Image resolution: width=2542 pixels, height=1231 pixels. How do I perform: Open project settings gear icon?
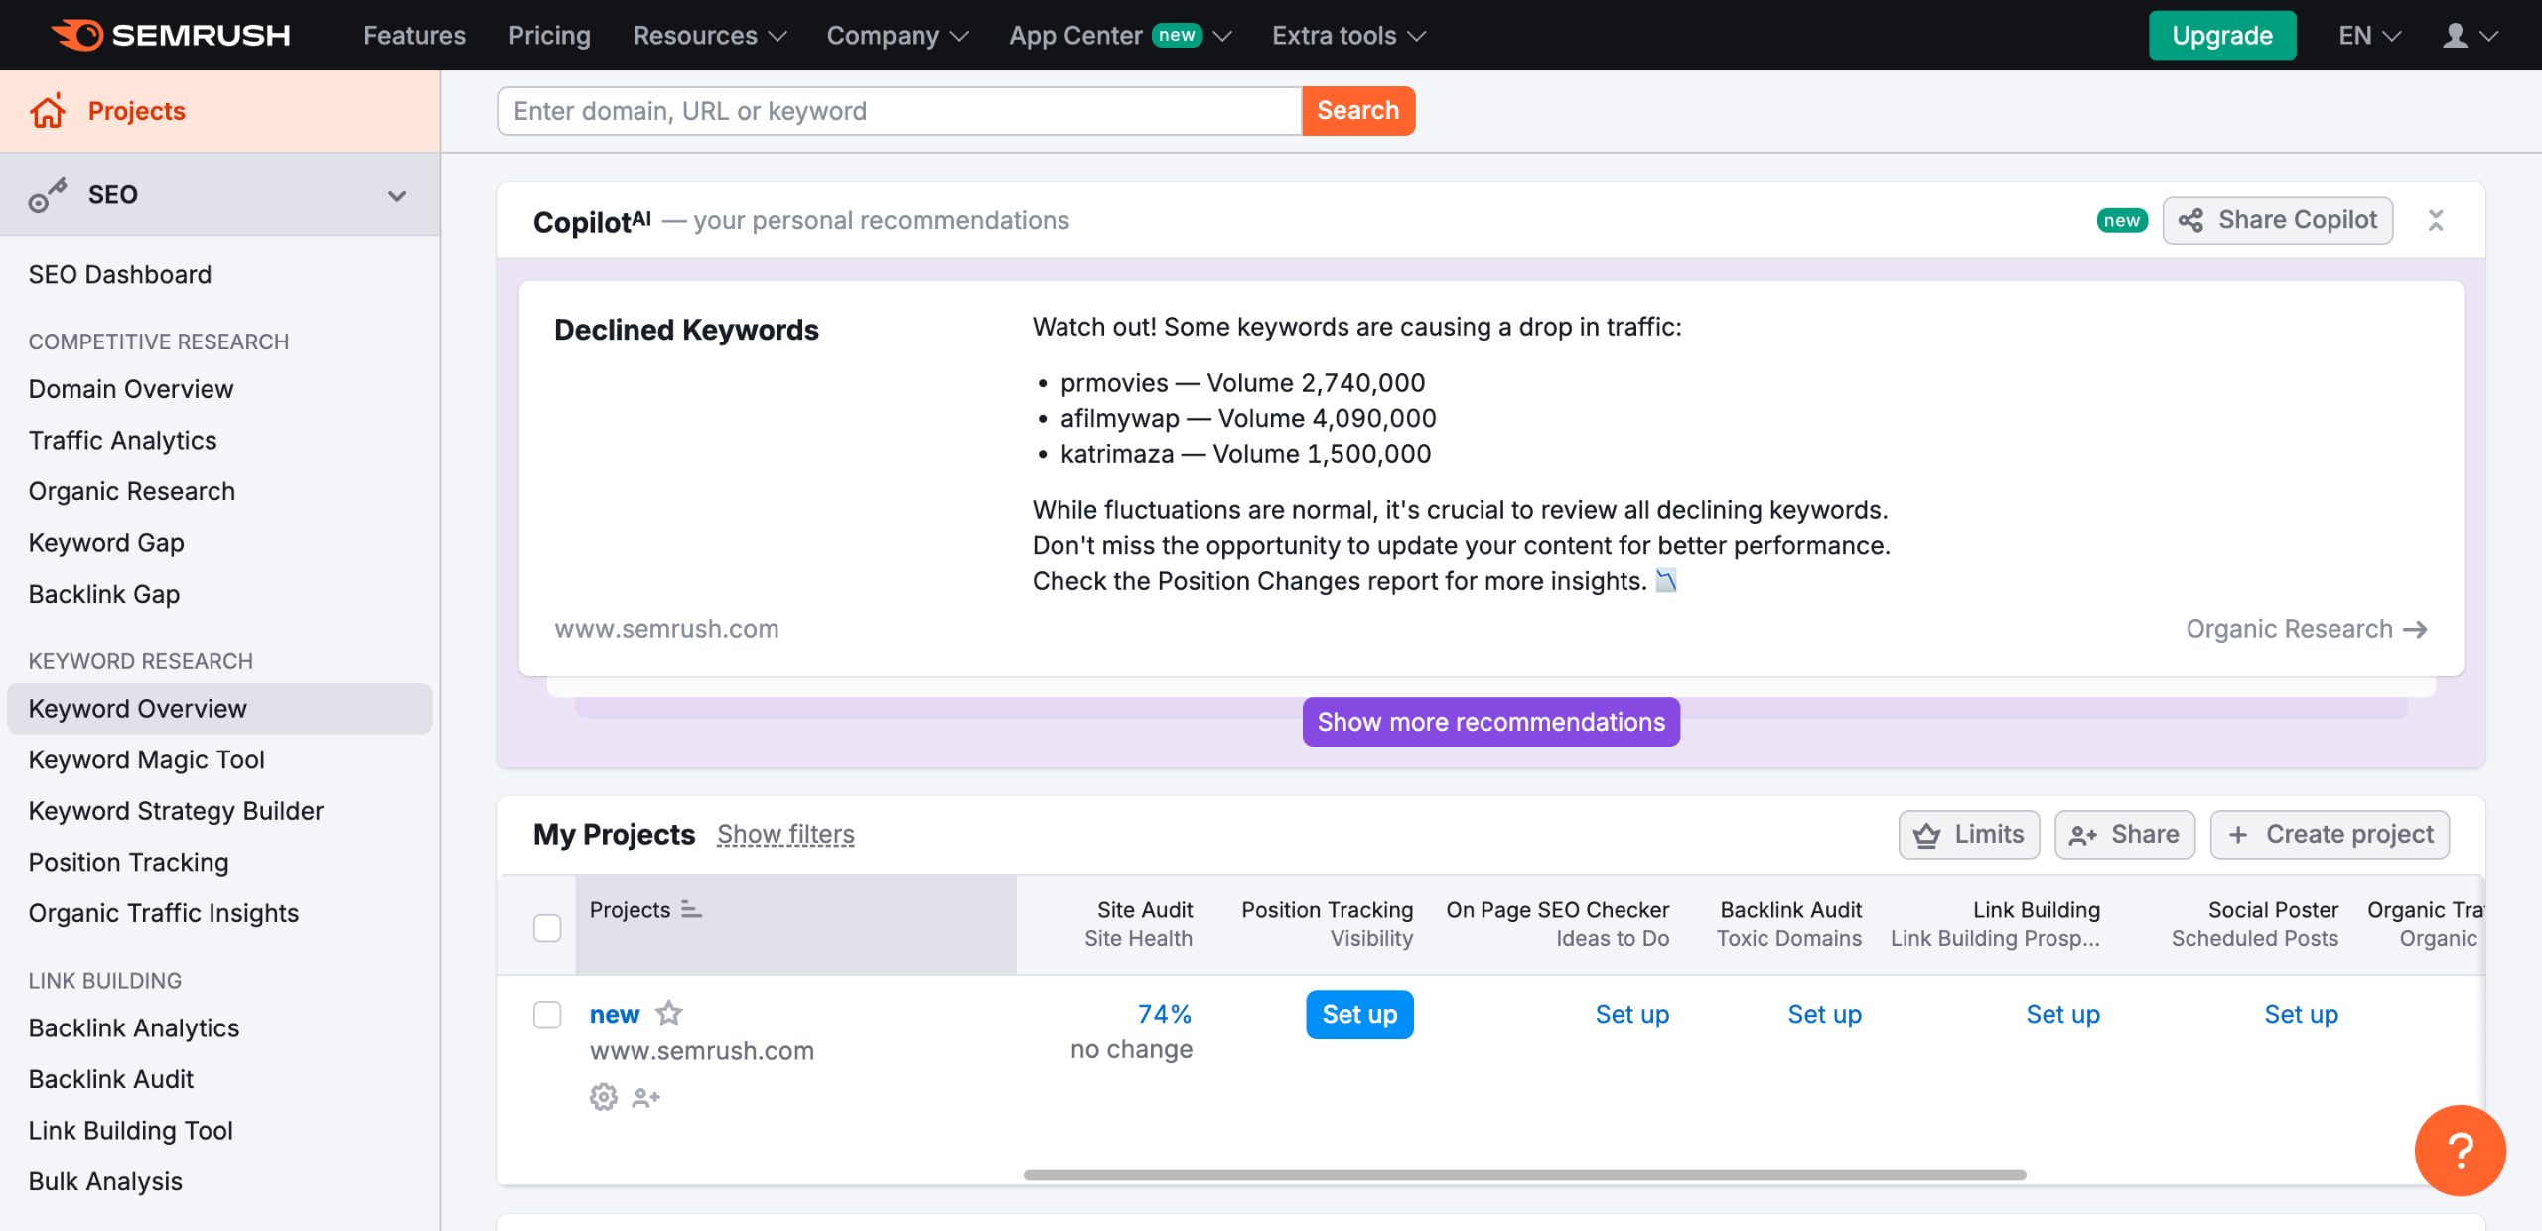604,1097
